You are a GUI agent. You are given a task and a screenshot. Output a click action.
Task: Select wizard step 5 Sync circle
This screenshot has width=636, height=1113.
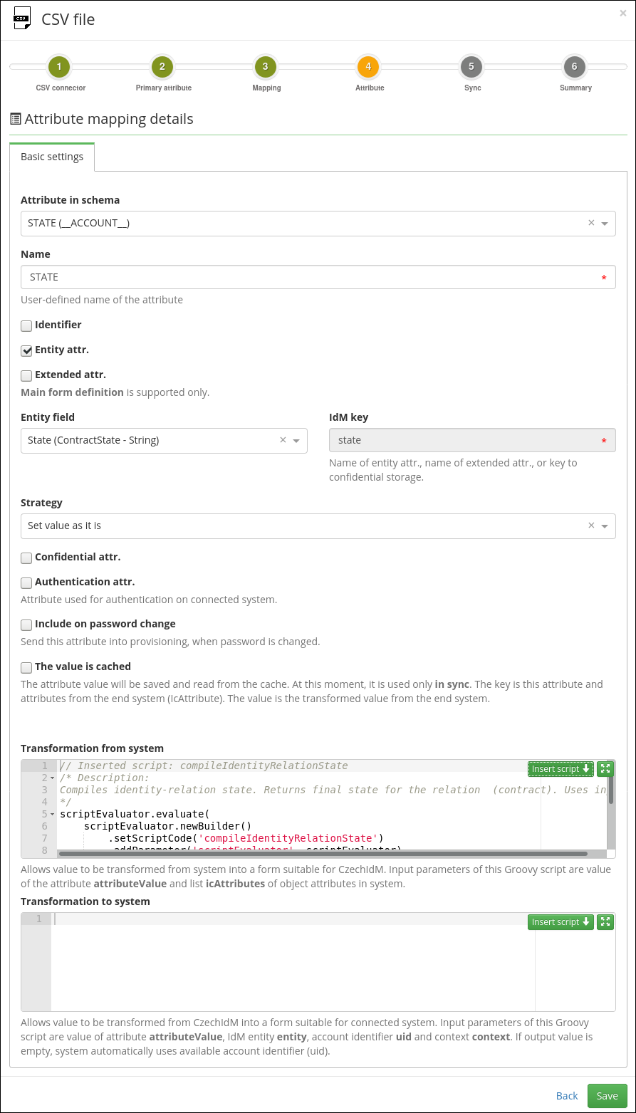point(471,67)
